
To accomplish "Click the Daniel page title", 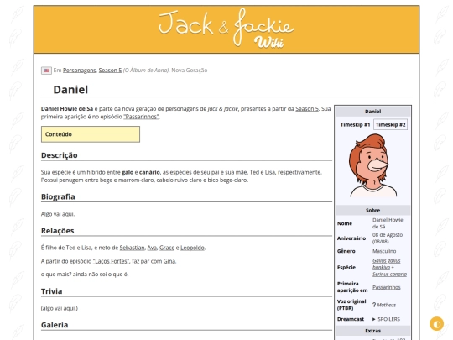I will point(70,90).
